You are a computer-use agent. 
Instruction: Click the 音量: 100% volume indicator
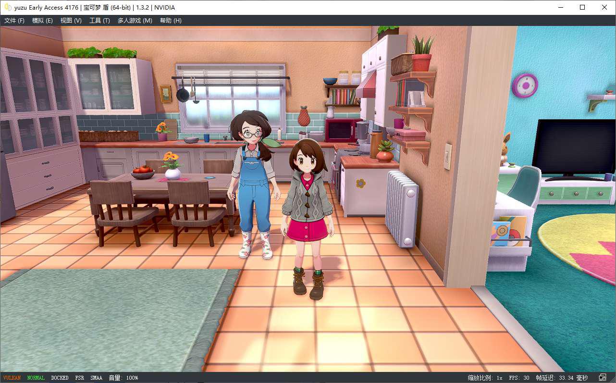[x=123, y=378]
